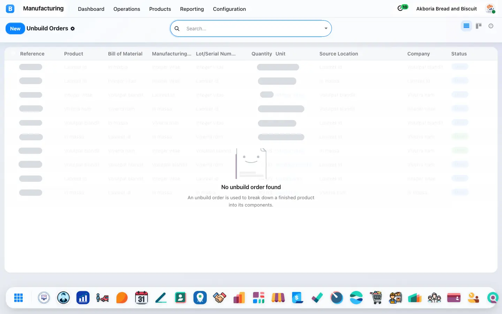Open the calendar app showing 31 in dock

click(x=142, y=298)
